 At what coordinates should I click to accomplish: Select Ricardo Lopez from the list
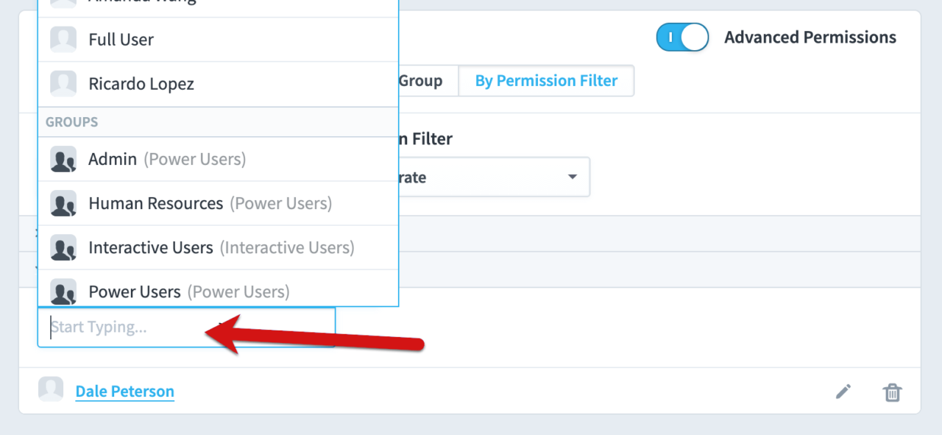(x=141, y=84)
